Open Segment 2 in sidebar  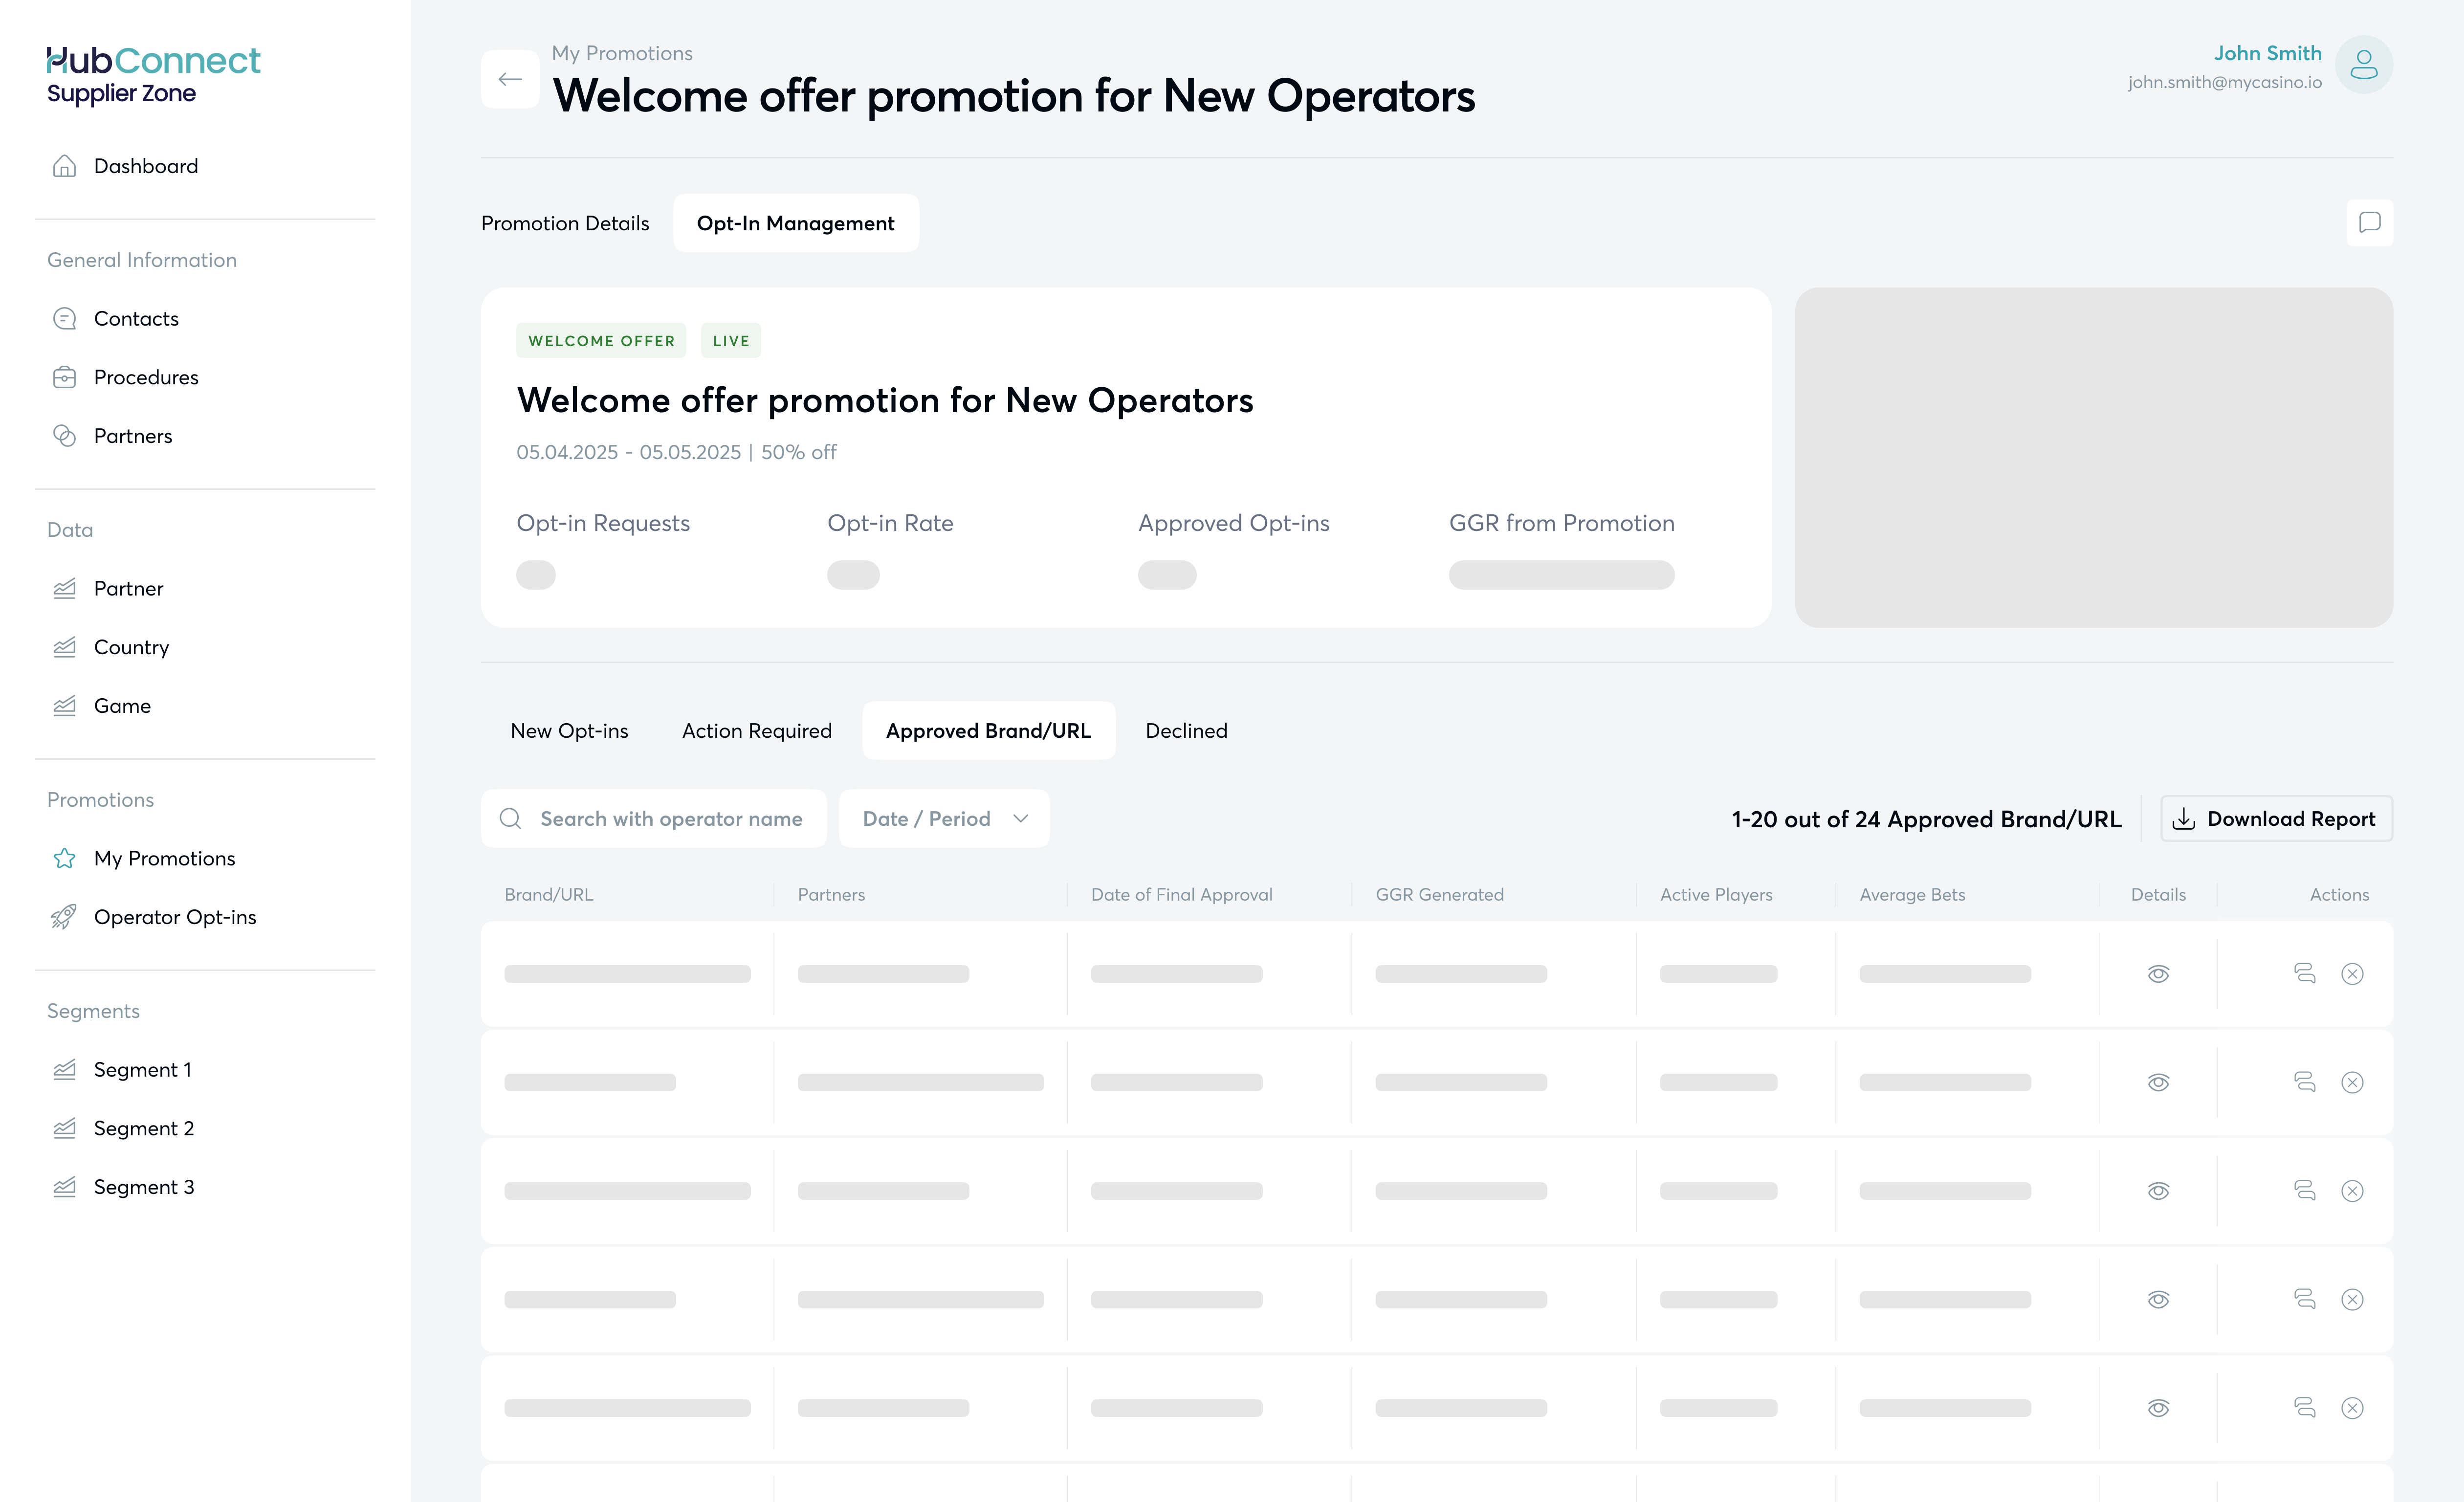tap(143, 1128)
